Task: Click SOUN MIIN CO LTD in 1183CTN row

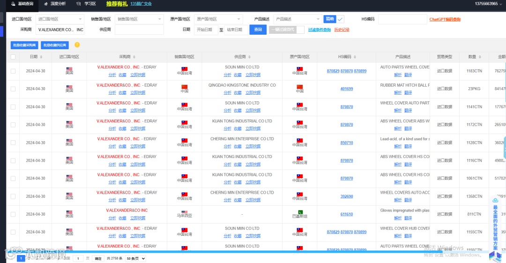Action: (242, 67)
